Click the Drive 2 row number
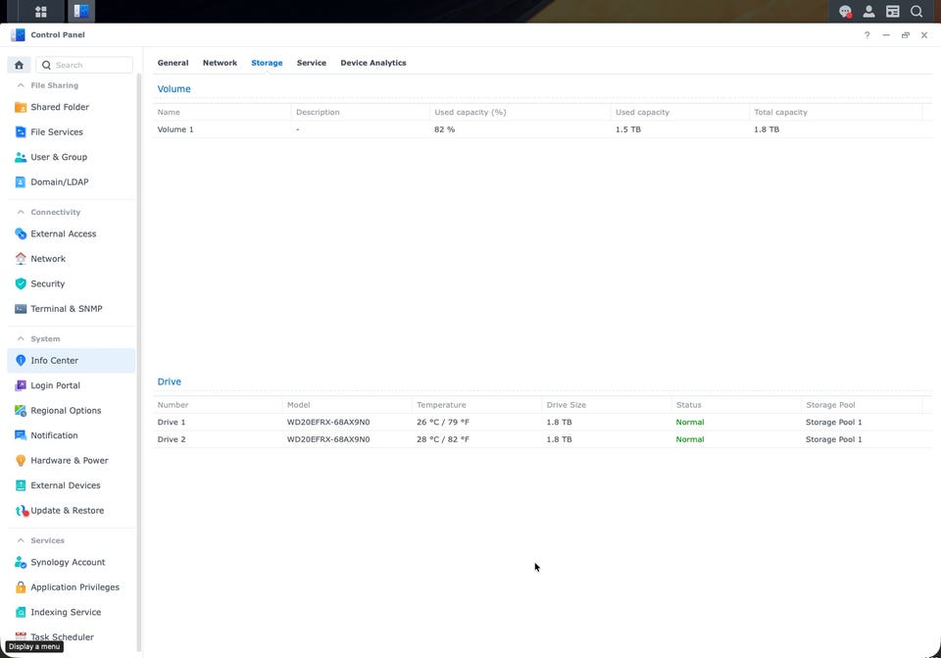The height and width of the screenshot is (658, 941). (171, 439)
